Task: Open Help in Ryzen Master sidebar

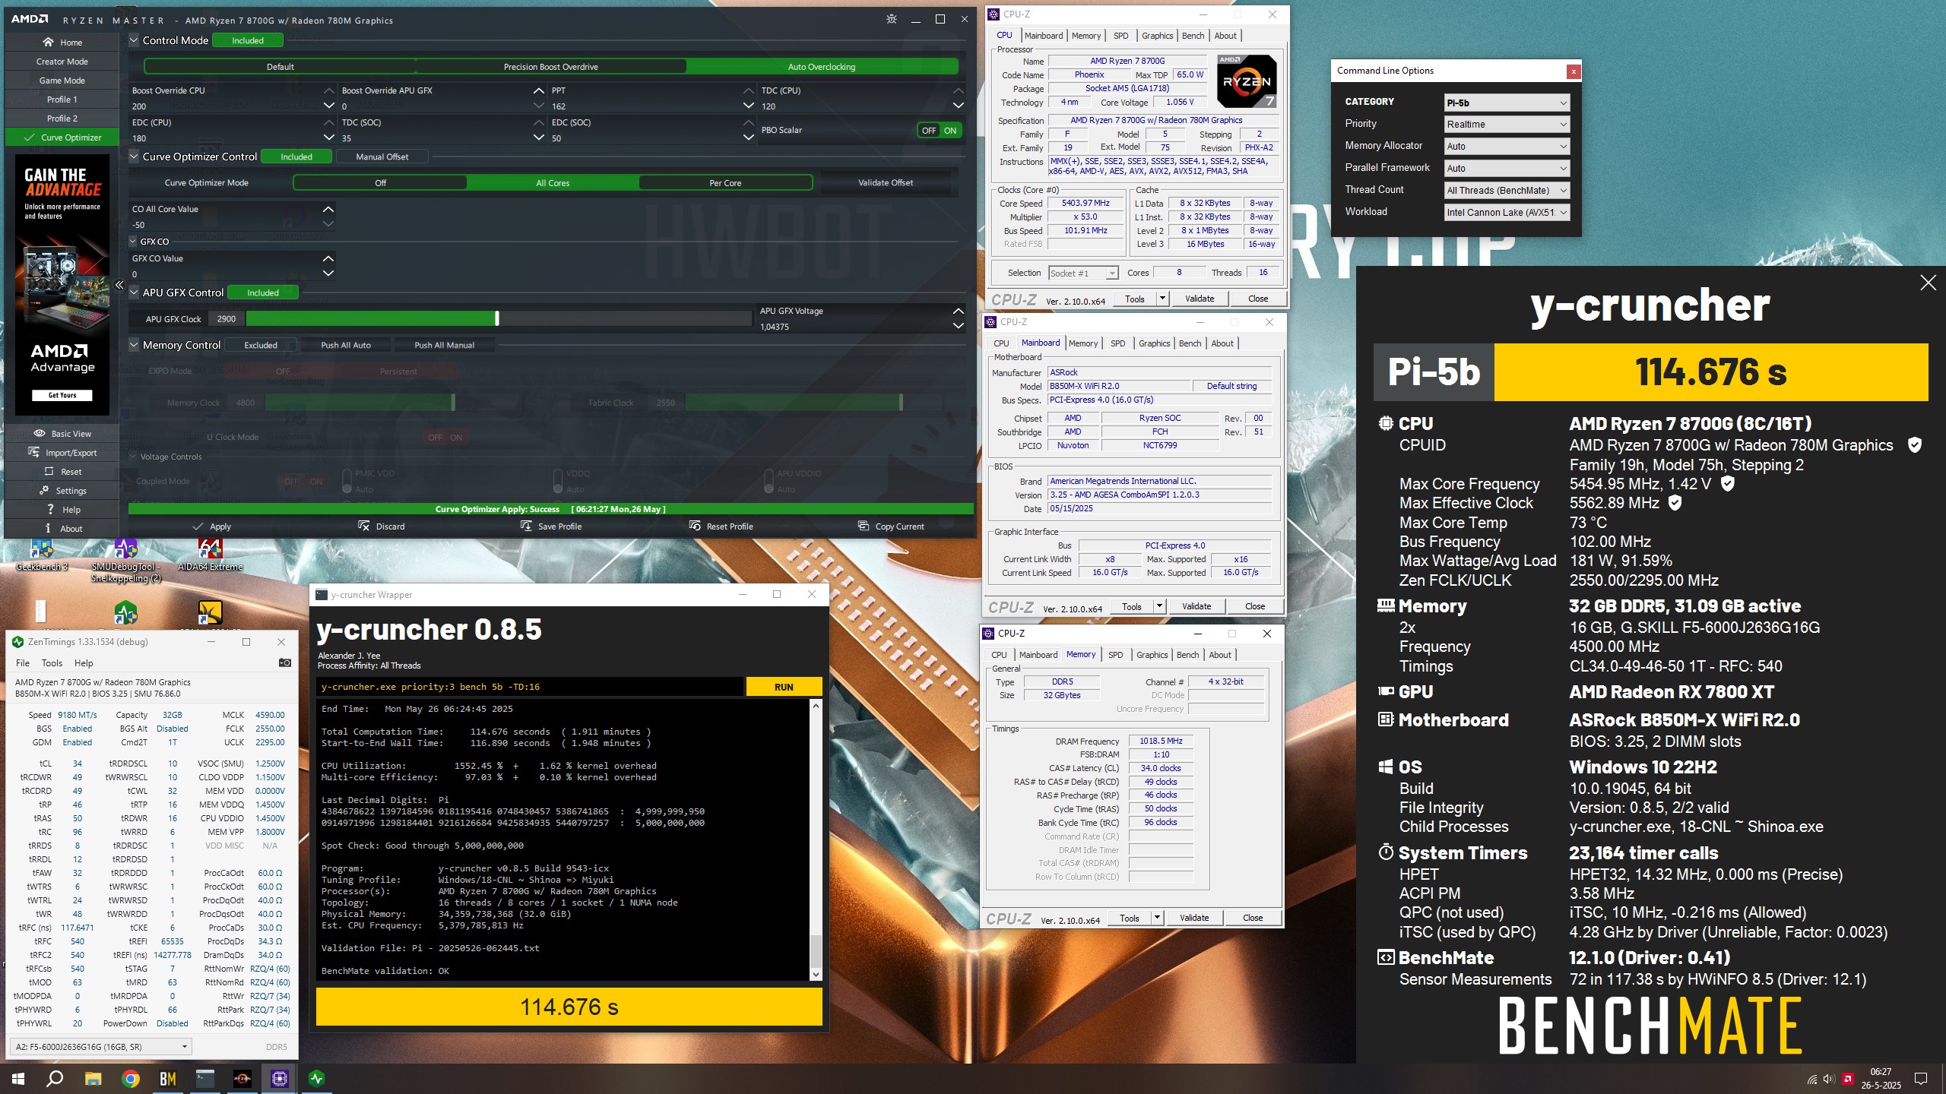Action: click(x=62, y=510)
